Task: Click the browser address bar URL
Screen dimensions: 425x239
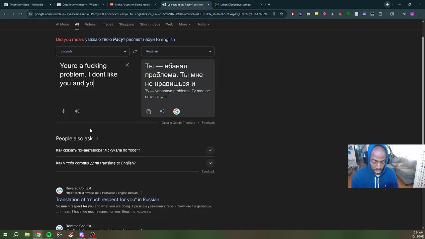Action: pos(152,14)
